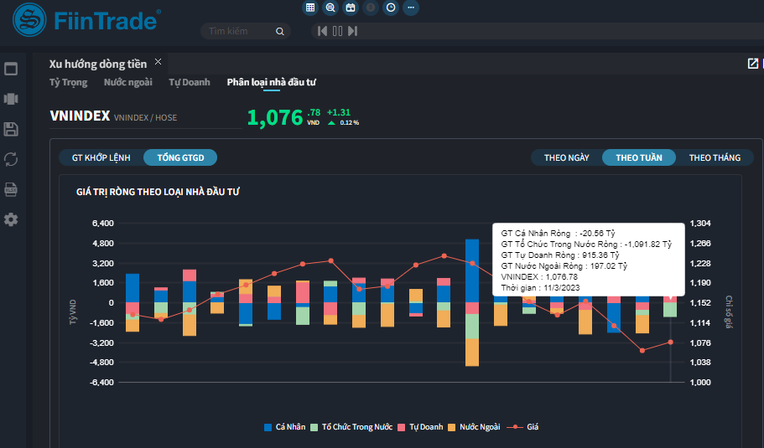Export to XLSX from the sidebar
The image size is (764, 448).
click(x=11, y=189)
